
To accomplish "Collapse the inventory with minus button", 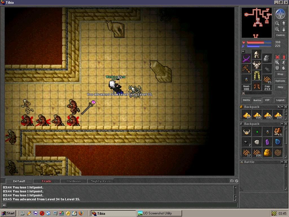I will tap(243, 51).
